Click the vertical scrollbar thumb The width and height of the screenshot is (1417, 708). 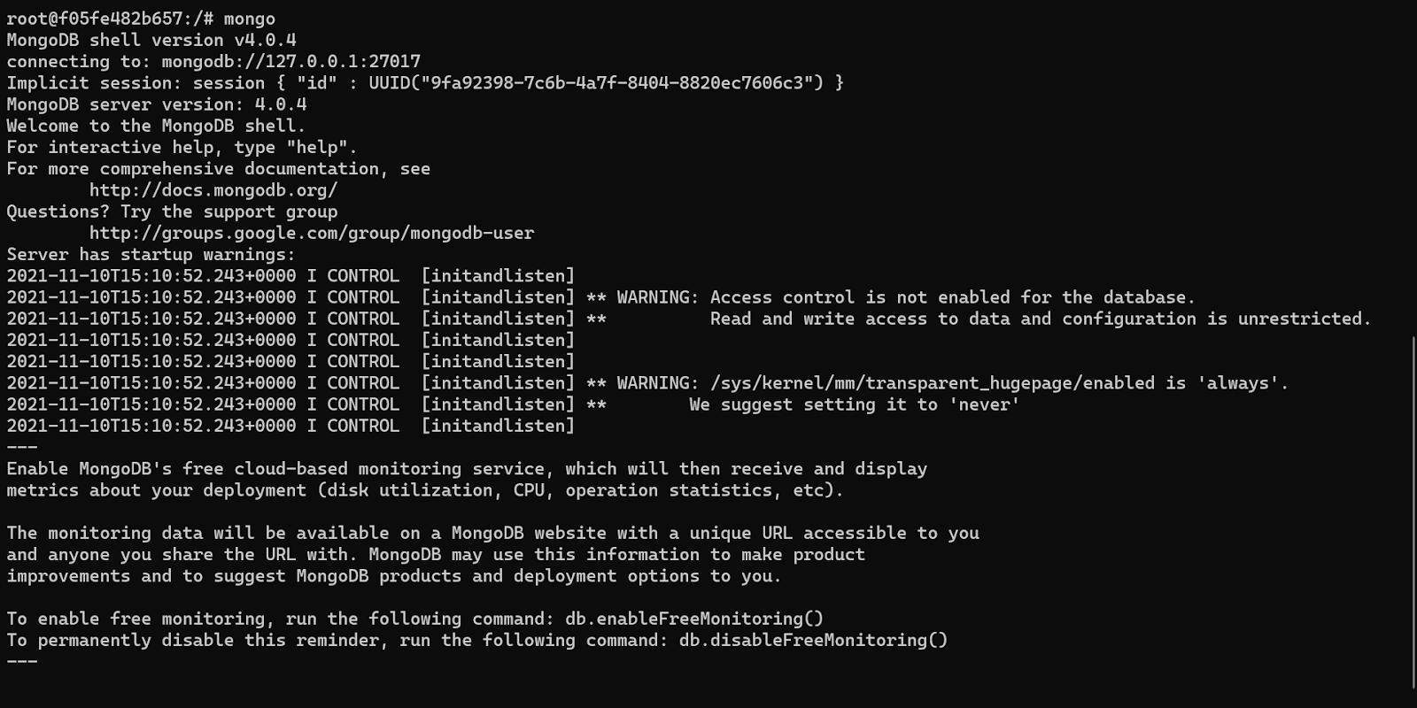click(x=1412, y=512)
